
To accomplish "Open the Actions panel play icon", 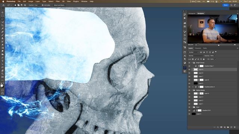I will [x=185, y=18].
